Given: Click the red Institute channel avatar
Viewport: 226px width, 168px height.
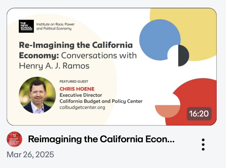Looking at the screenshot, I should [14, 139].
